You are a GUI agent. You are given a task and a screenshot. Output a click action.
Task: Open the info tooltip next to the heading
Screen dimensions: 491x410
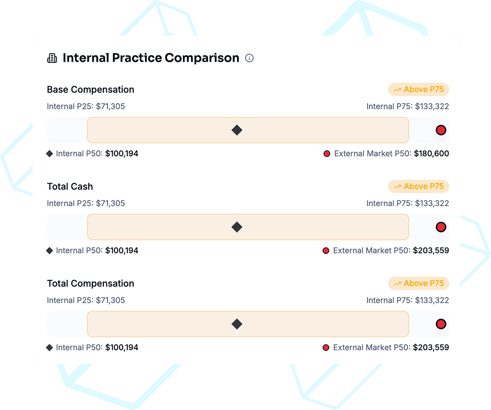[x=249, y=58]
